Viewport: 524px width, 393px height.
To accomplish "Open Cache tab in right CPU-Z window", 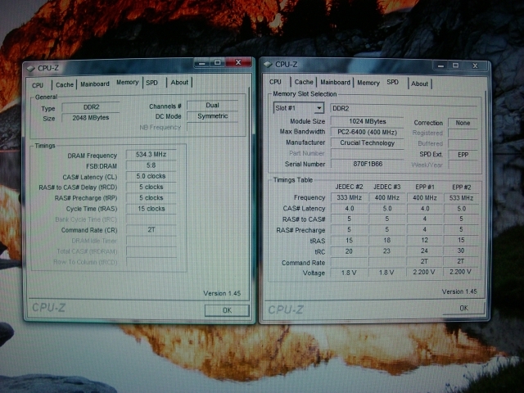I will click(304, 82).
